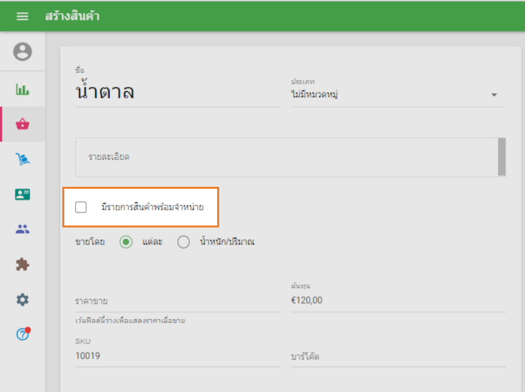Select the Items shopping bag icon
The image size is (525, 392).
[22, 123]
